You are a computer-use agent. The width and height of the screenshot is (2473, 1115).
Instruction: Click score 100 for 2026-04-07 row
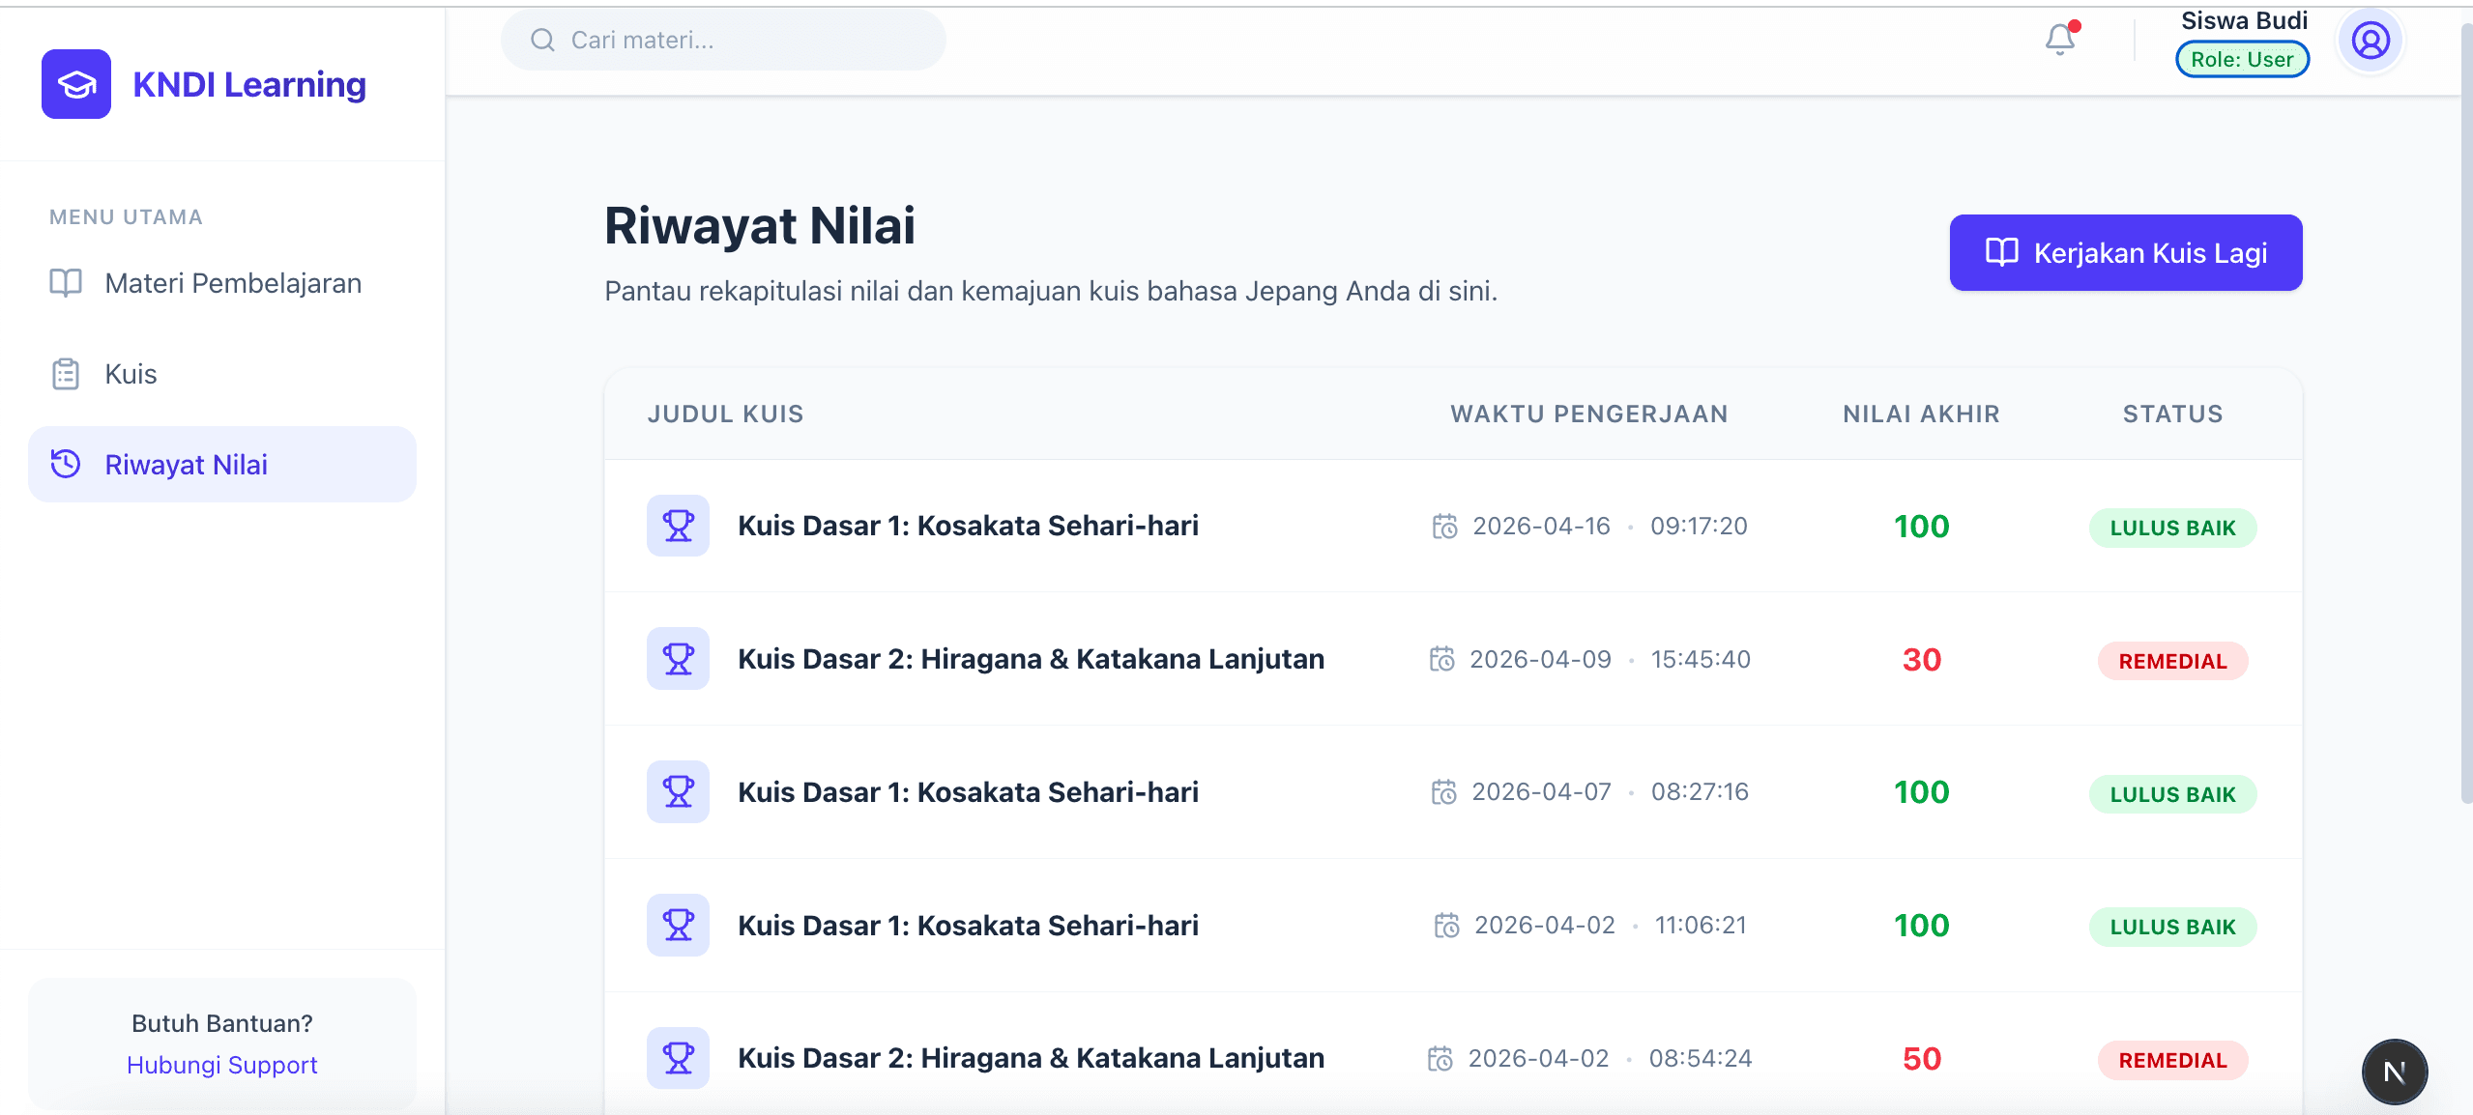(x=1922, y=792)
